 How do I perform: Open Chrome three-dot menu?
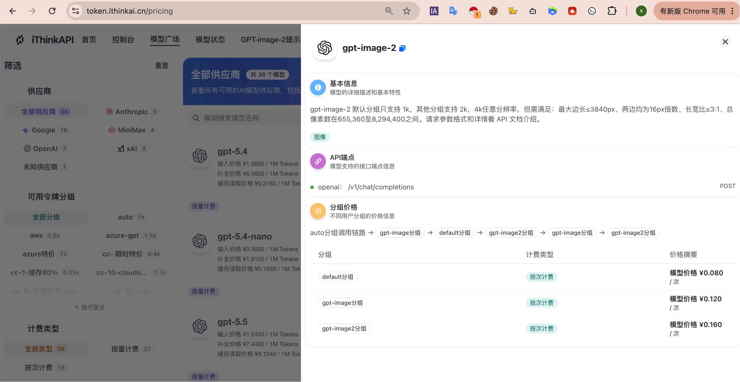pyautogui.click(x=732, y=11)
